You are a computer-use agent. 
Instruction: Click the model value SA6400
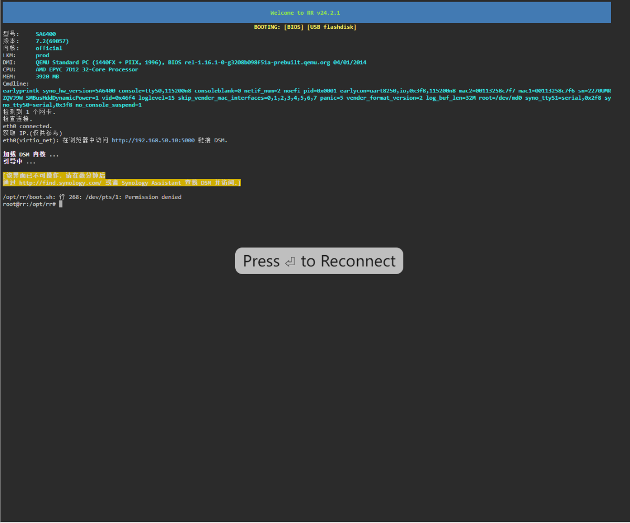click(46, 34)
